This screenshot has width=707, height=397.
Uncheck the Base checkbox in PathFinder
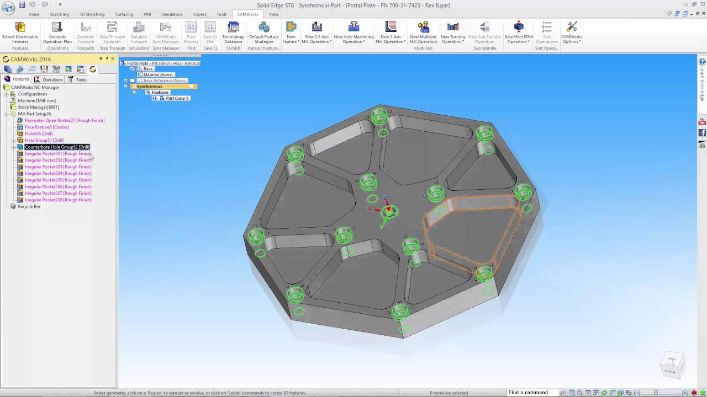[x=133, y=69]
